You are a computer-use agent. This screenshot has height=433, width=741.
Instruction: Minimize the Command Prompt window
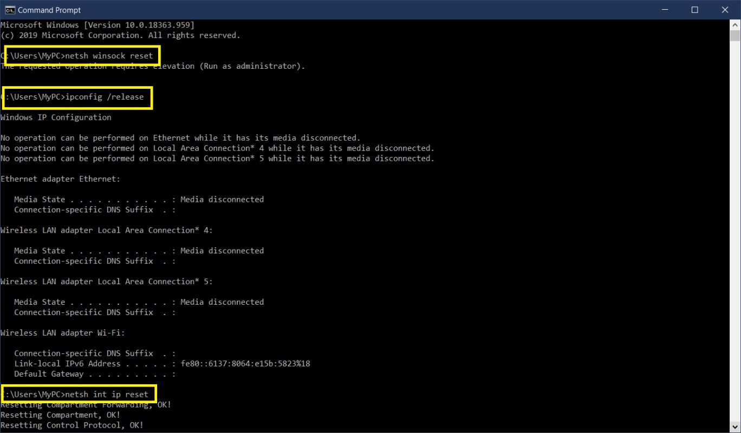pyautogui.click(x=665, y=10)
